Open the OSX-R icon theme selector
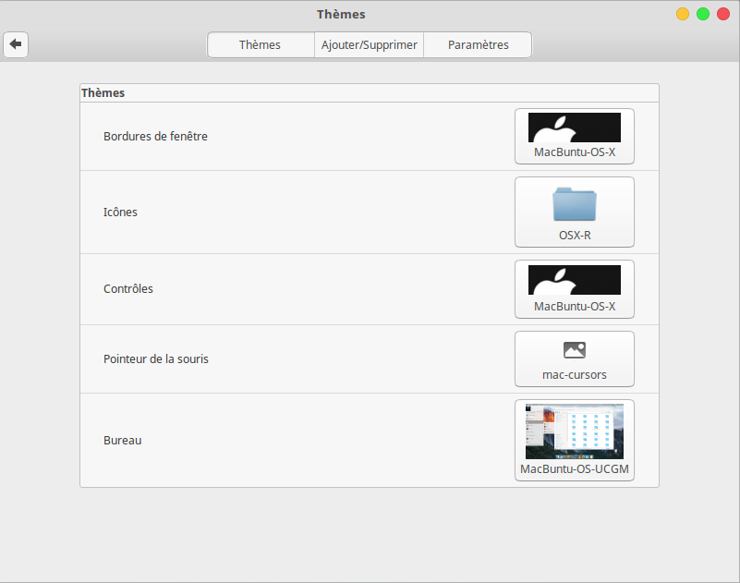The width and height of the screenshot is (740, 583). point(575,212)
